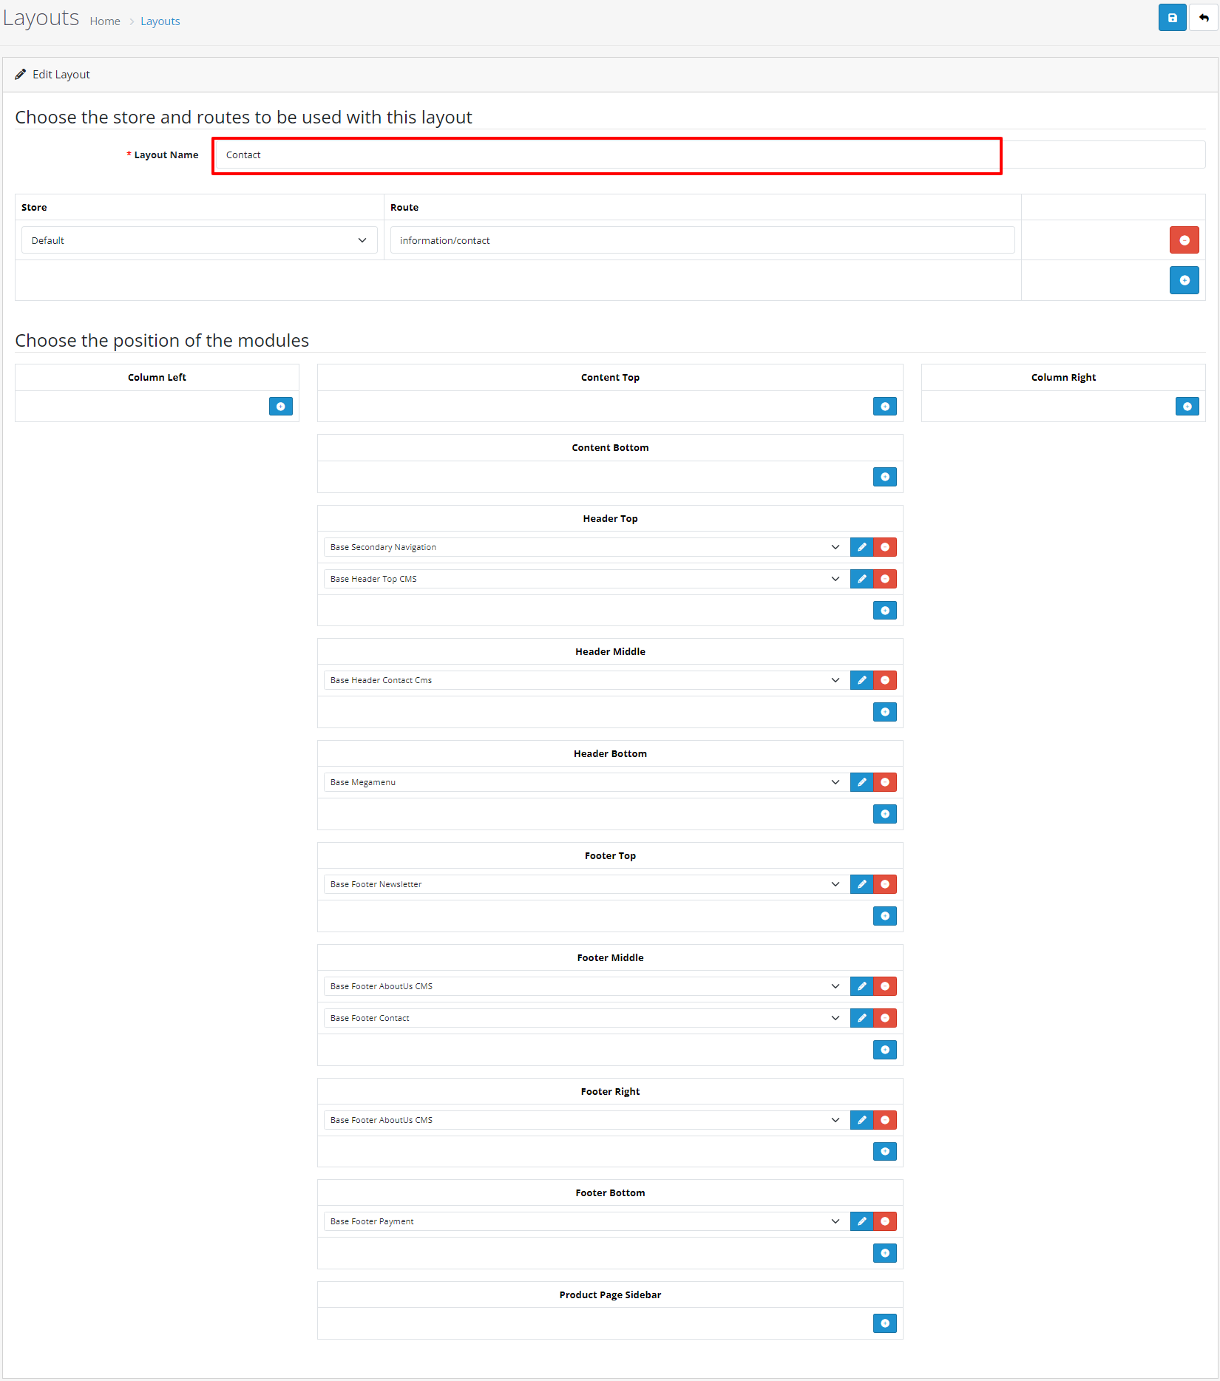Image resolution: width=1220 pixels, height=1381 pixels.
Task: Remove the Base Header Contact Cms module
Action: [x=885, y=680]
